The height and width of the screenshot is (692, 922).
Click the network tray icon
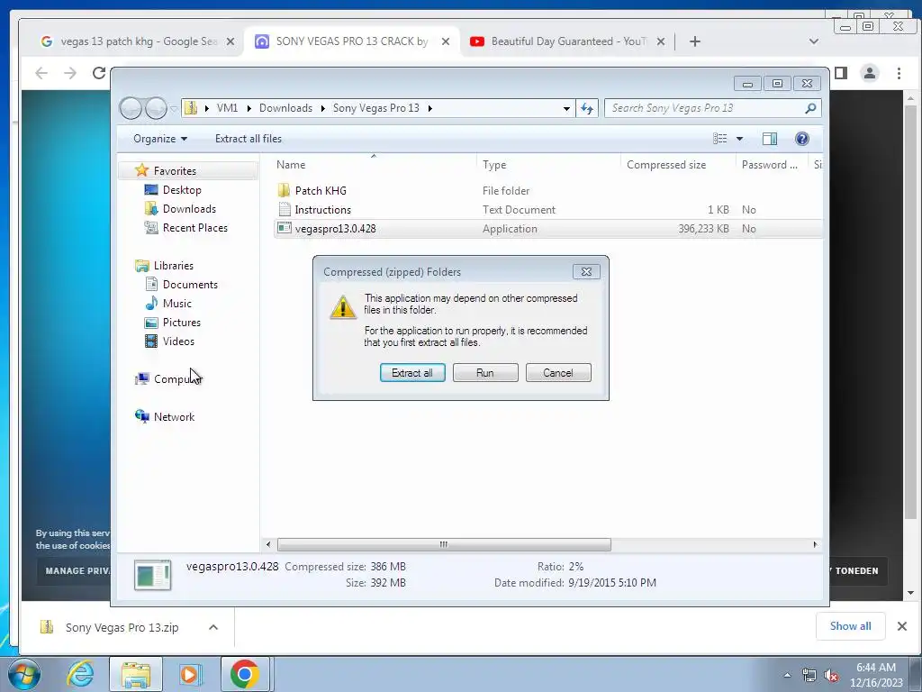click(809, 676)
